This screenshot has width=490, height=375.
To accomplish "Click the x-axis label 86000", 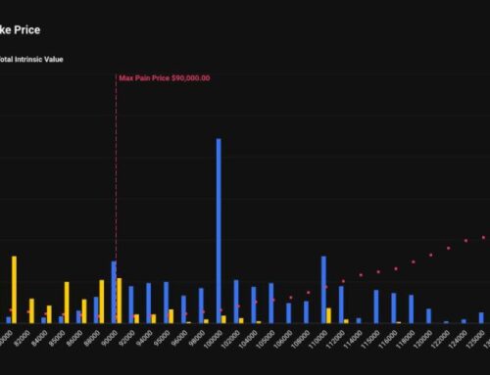I will pyautogui.click(x=74, y=339).
